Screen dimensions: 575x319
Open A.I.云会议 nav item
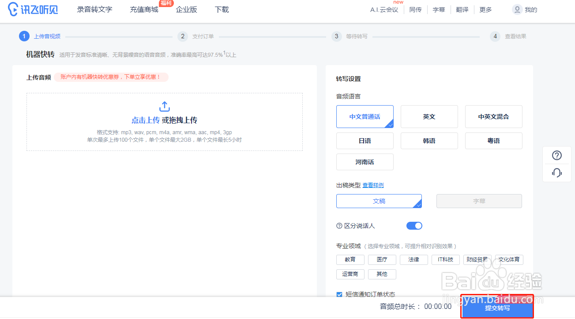pos(384,10)
